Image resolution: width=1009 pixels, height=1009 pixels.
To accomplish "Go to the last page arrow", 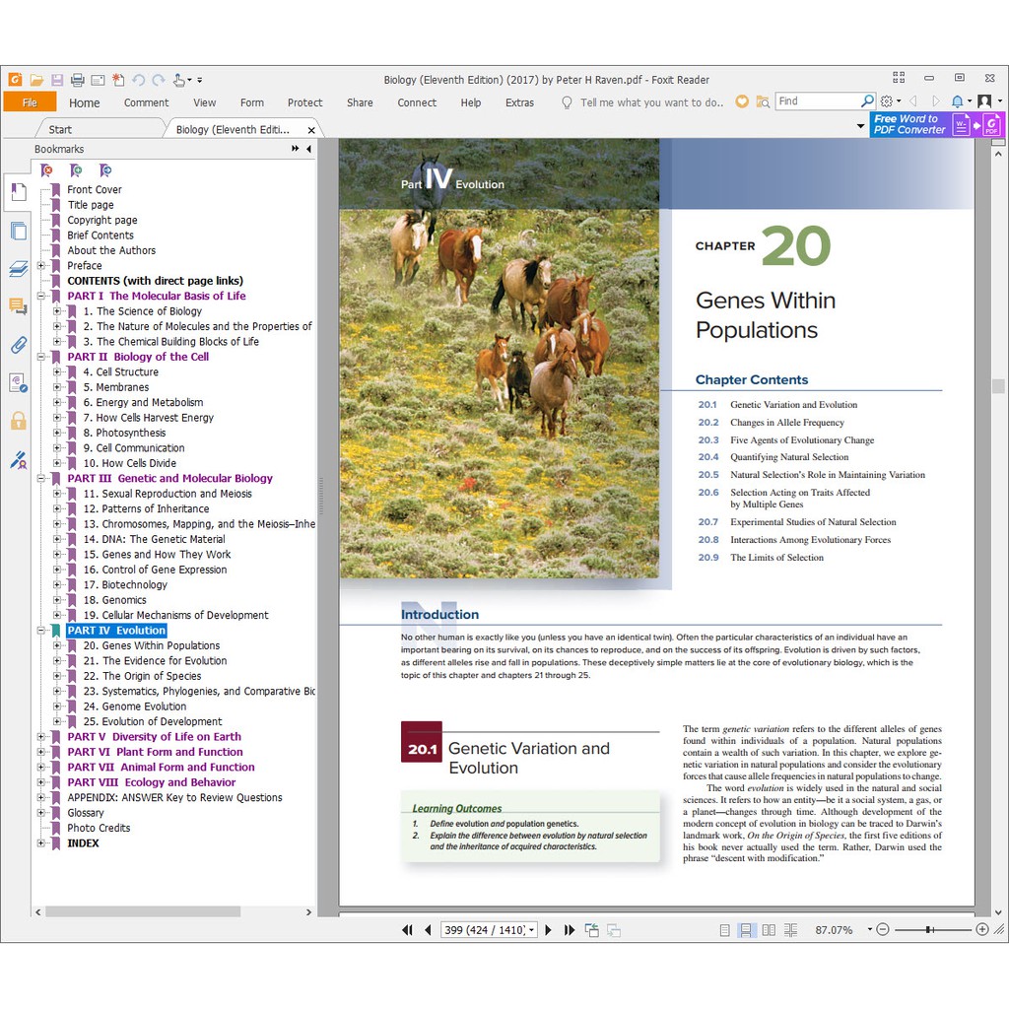I will pos(569,930).
